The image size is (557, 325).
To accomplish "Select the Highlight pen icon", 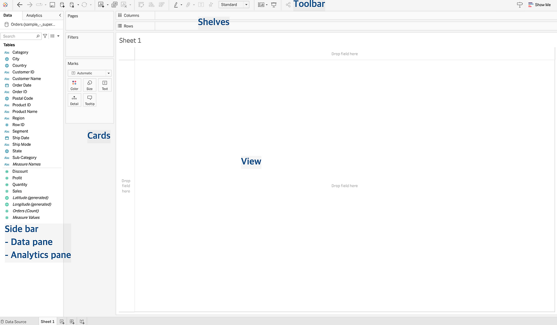I will pyautogui.click(x=176, y=5).
